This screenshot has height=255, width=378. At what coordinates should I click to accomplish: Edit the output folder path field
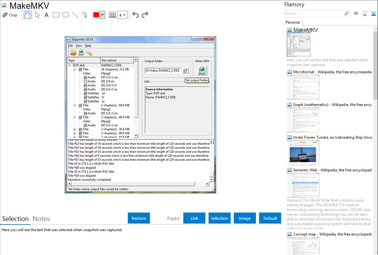pyautogui.click(x=163, y=71)
